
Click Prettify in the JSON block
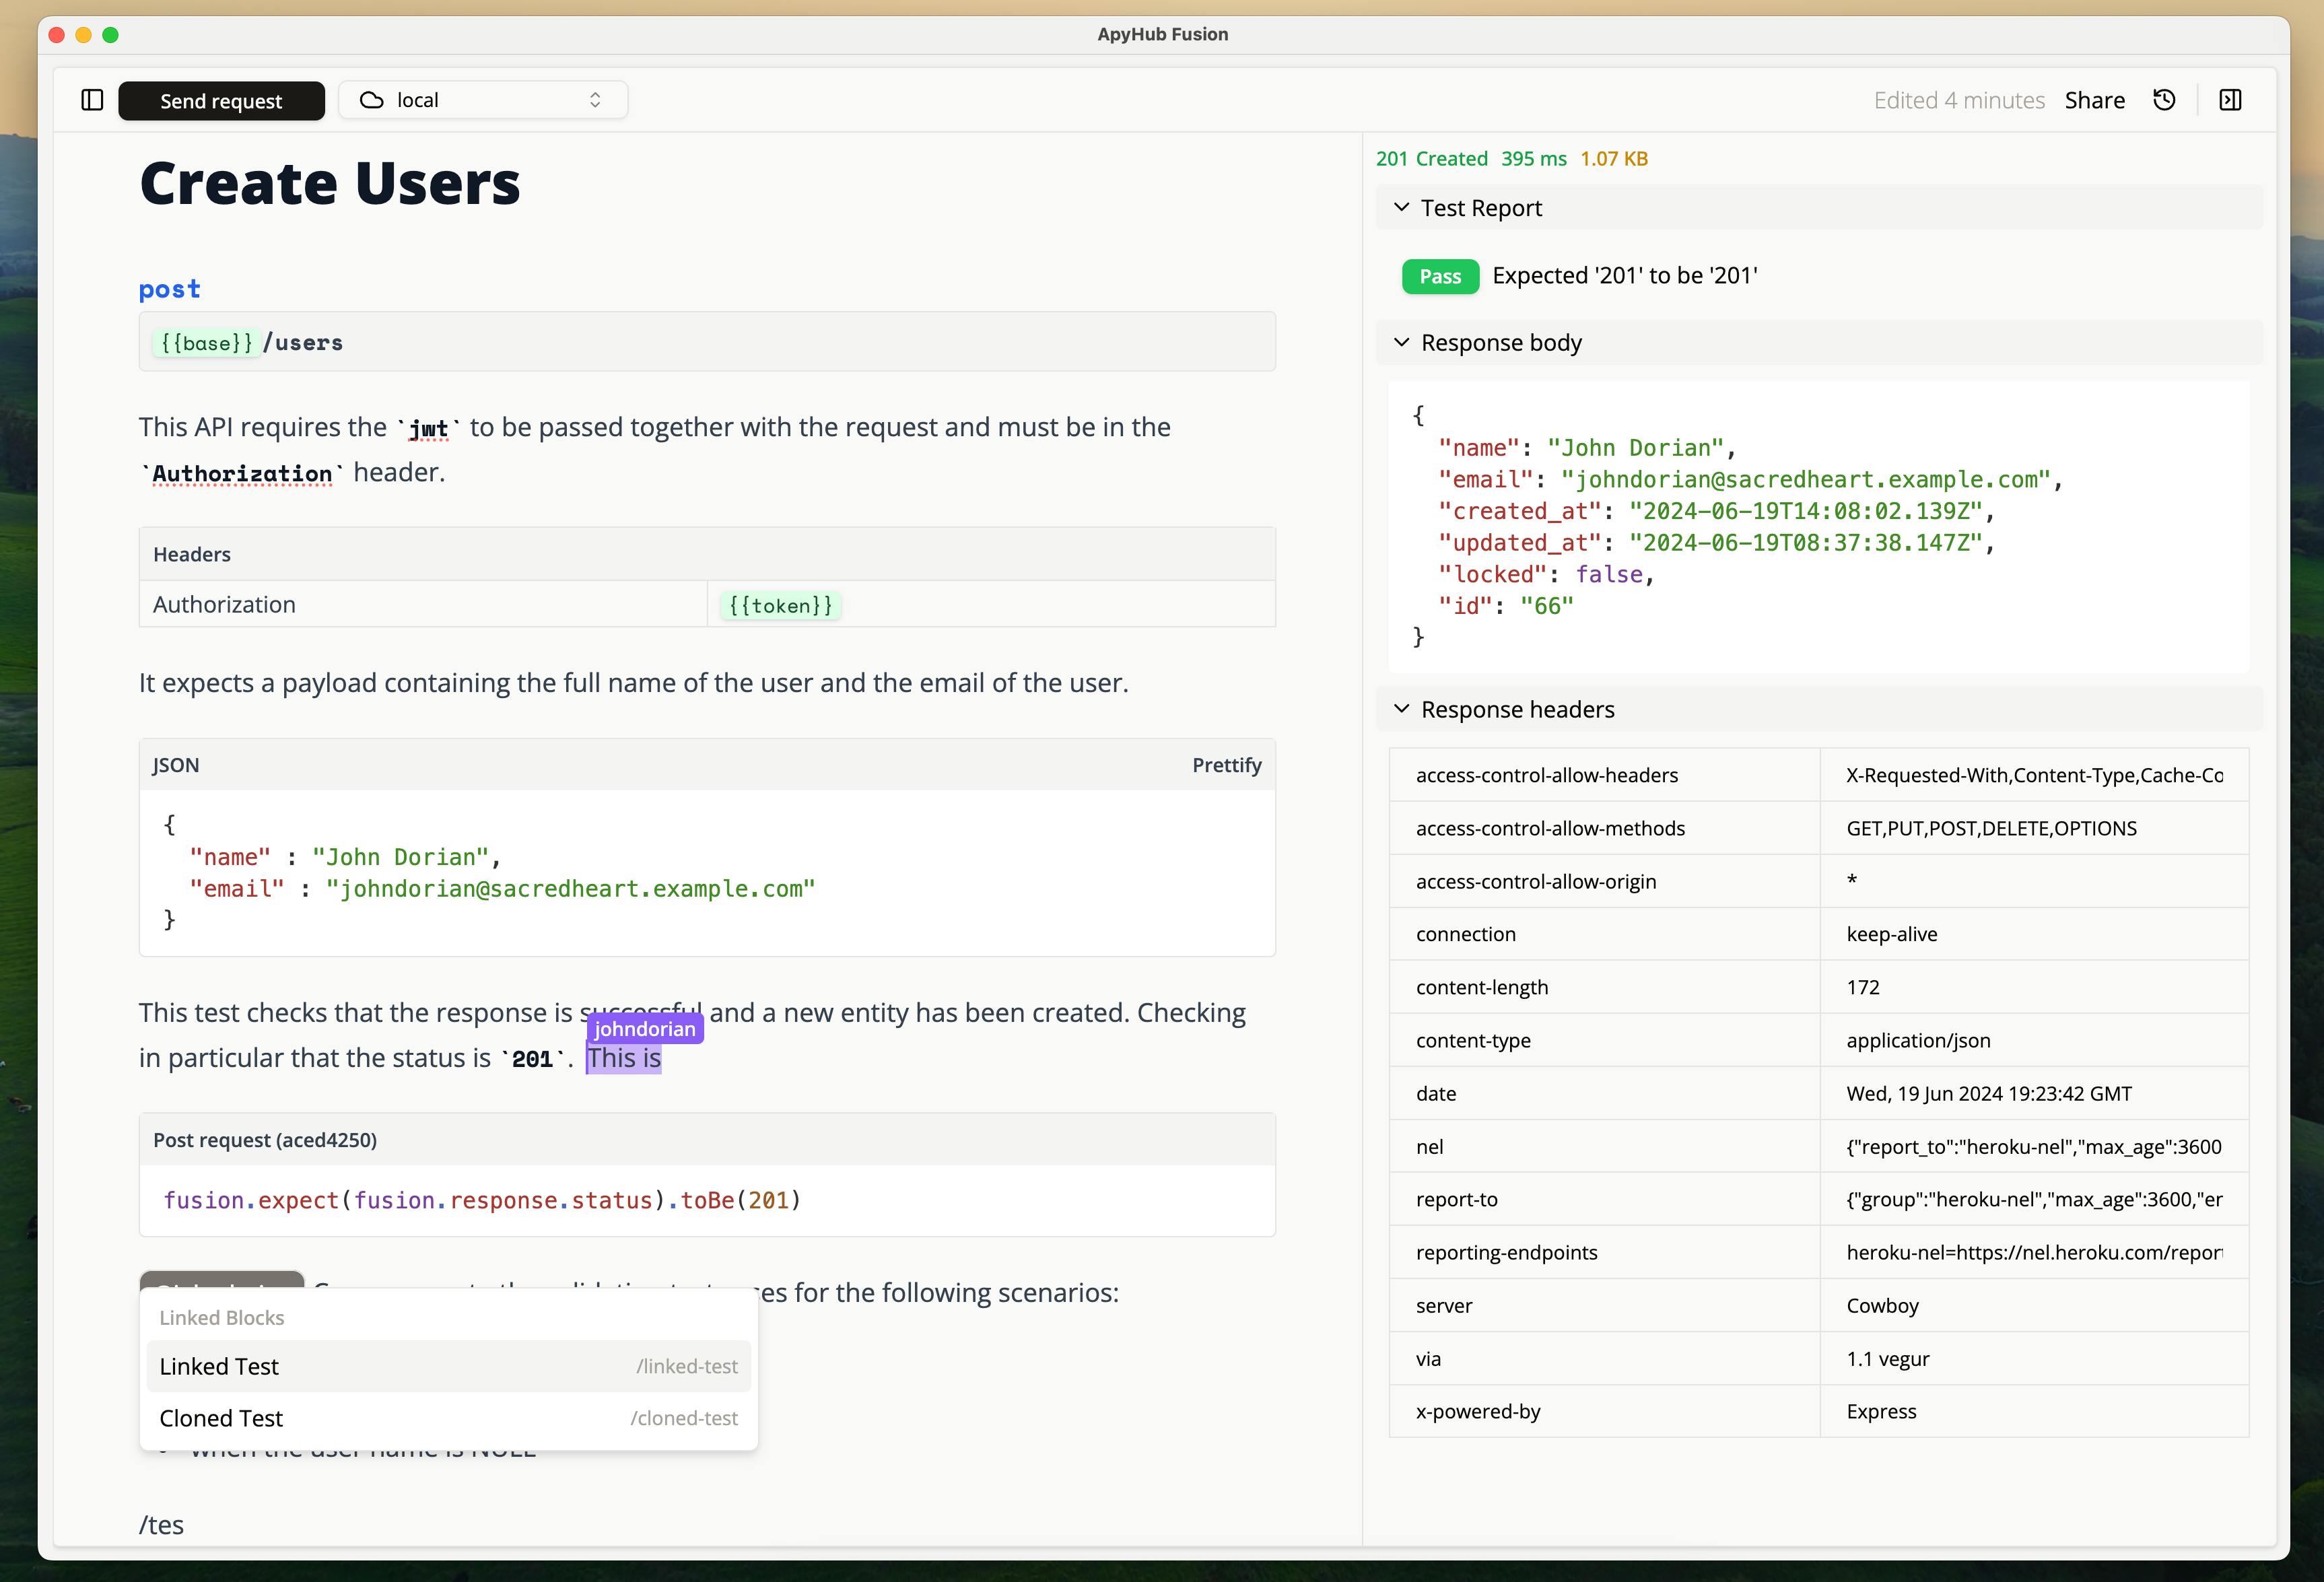click(x=1226, y=765)
